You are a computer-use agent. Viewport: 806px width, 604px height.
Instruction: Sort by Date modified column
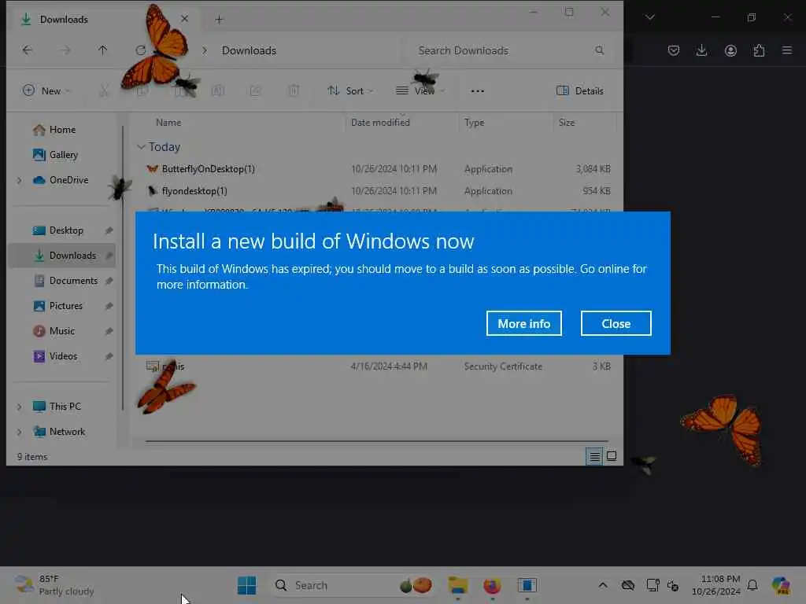[380, 122]
